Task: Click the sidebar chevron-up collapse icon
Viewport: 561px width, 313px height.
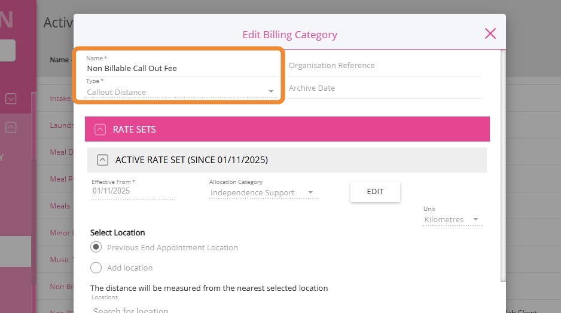Action: point(11,127)
